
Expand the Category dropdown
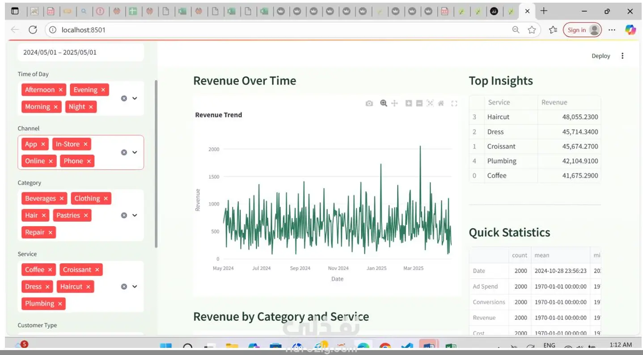tap(135, 215)
